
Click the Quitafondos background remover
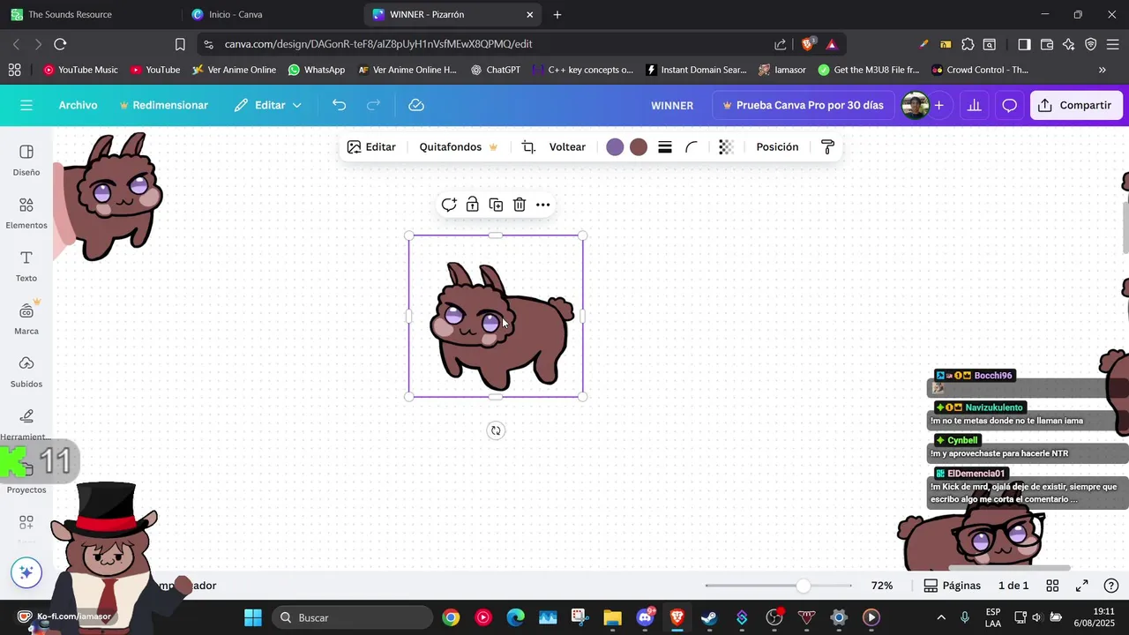pyautogui.click(x=459, y=147)
